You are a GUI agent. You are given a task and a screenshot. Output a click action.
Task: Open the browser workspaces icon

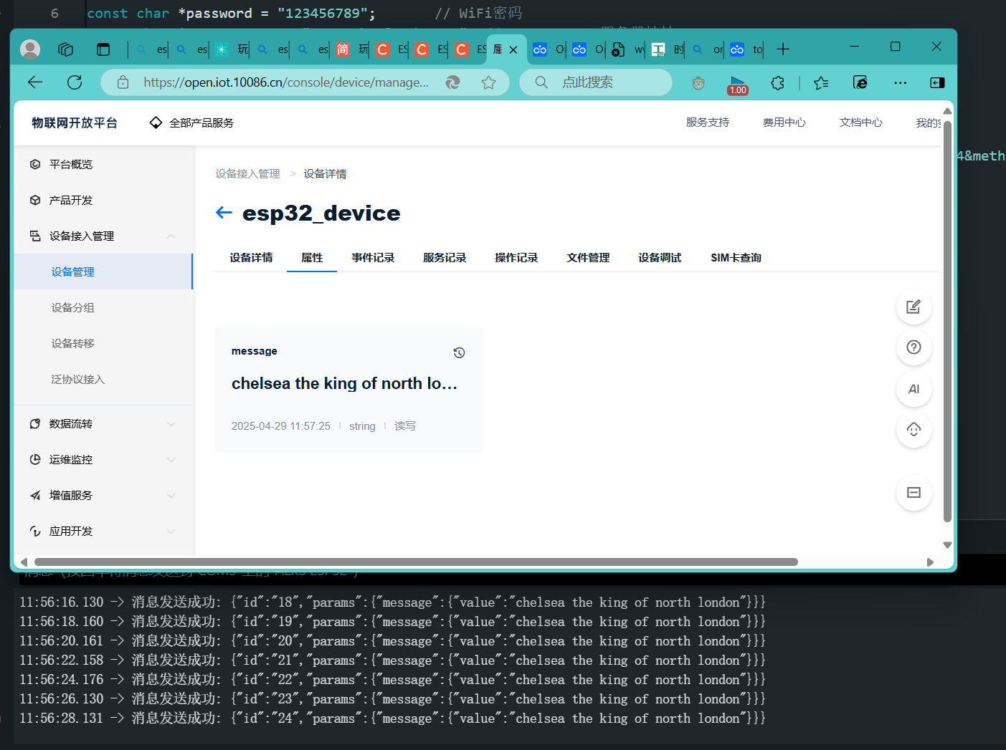pos(66,49)
